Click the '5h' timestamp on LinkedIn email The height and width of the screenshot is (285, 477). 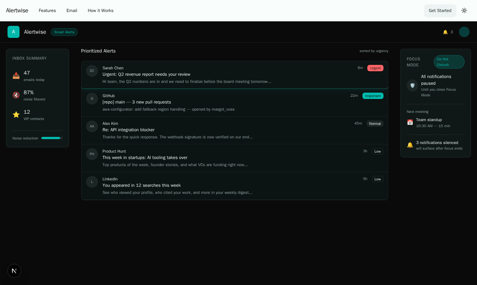[365, 179]
